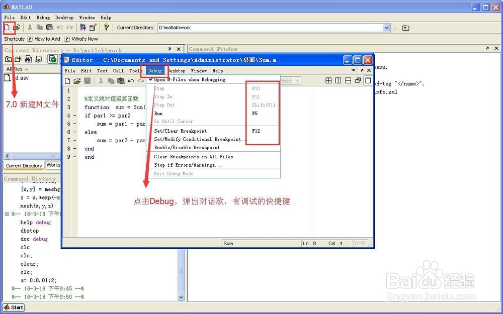Find in files binoculars icon

tap(28, 59)
